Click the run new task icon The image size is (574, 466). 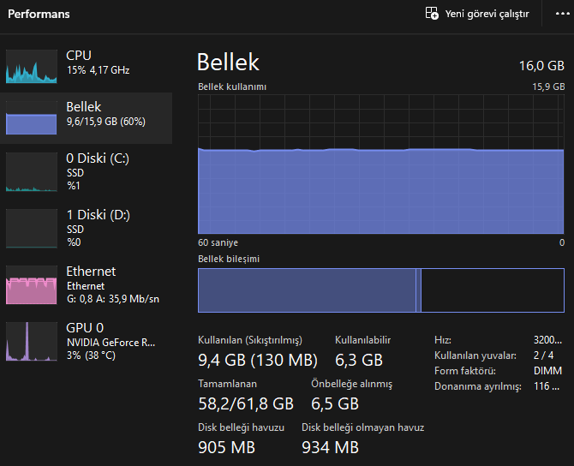click(433, 14)
